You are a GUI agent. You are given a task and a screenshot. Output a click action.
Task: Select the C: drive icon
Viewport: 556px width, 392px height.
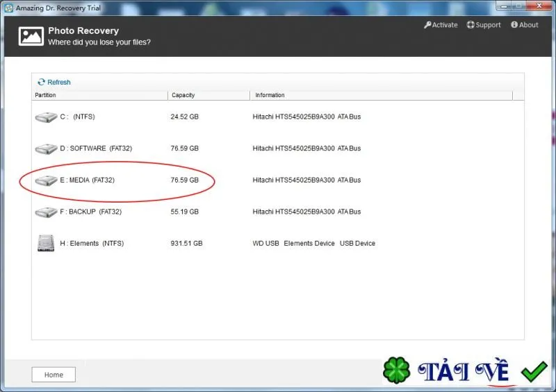[46, 117]
